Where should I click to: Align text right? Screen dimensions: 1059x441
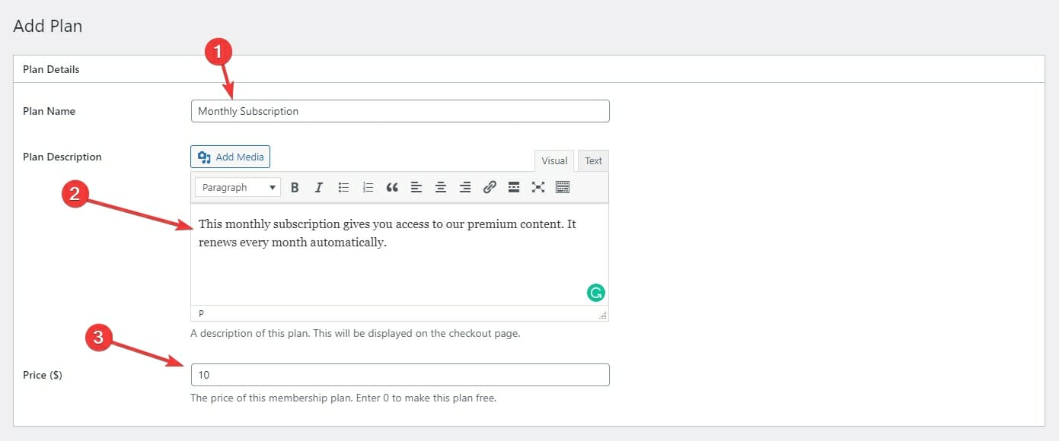pyautogui.click(x=465, y=187)
